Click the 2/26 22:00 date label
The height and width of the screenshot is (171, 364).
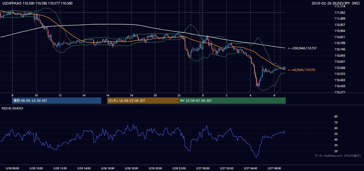coord(179,168)
